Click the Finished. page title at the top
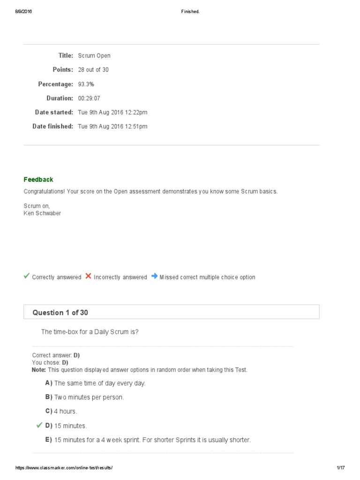Image resolution: width=360 pixels, height=480 pixels. pyautogui.click(x=190, y=12)
